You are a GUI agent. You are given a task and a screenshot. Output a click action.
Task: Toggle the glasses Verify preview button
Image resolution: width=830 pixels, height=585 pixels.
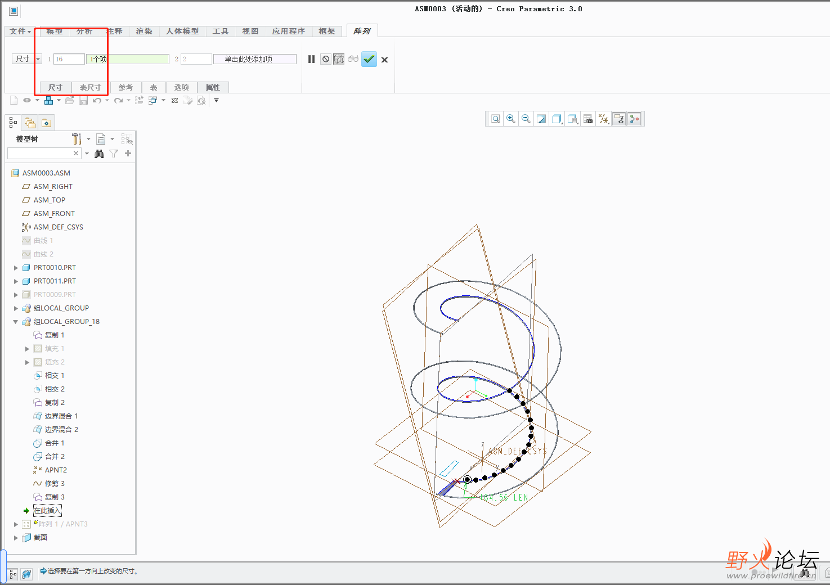353,58
